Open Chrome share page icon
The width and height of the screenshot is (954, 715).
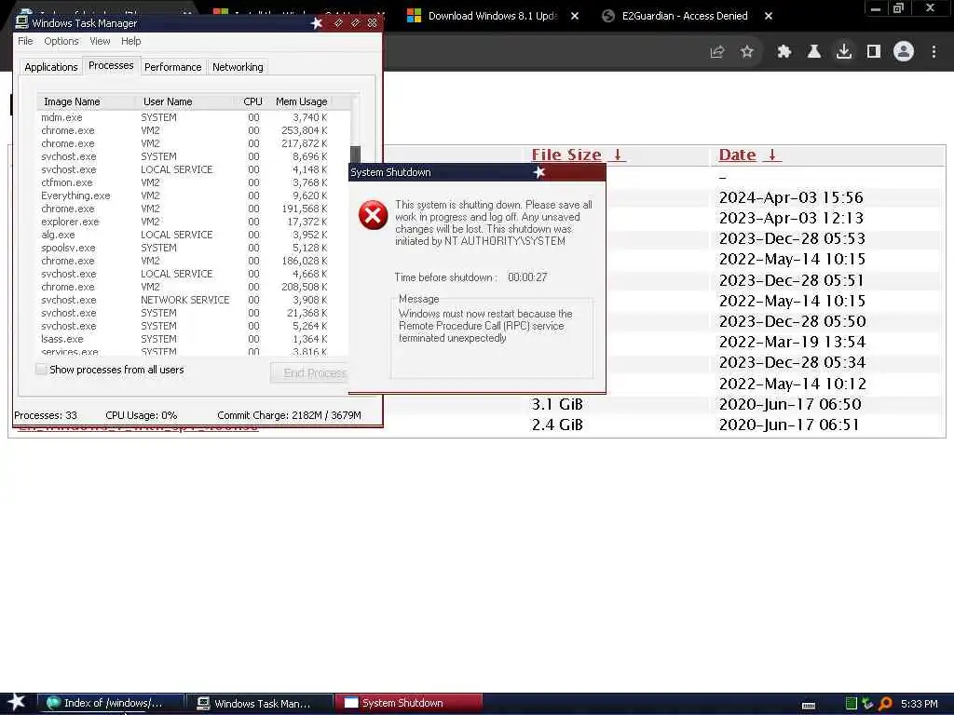[x=717, y=52]
